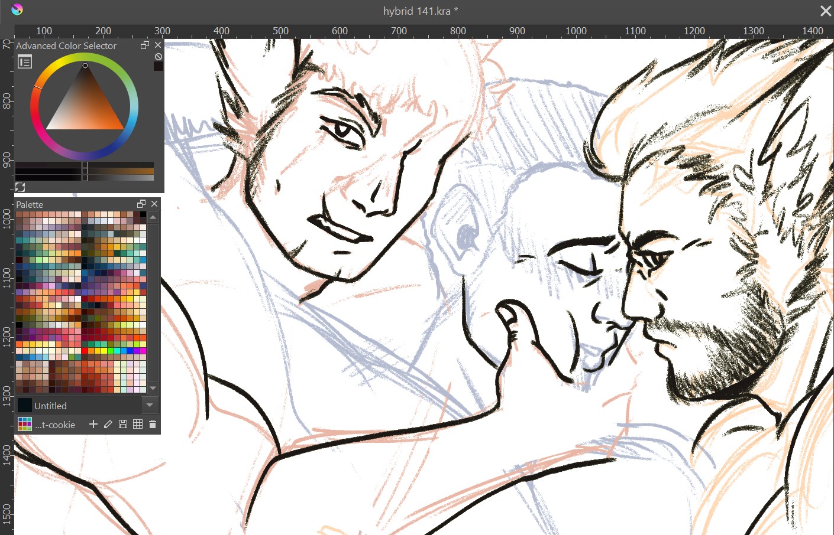Add a new color to the palette
Screen dimensions: 834x535
[x=93, y=424]
